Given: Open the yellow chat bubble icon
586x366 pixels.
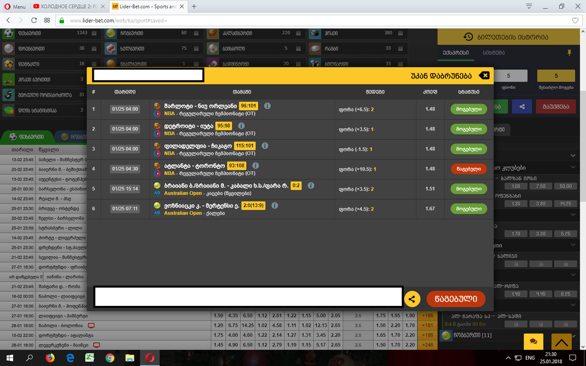Looking at the screenshot, I should pos(533,342).
